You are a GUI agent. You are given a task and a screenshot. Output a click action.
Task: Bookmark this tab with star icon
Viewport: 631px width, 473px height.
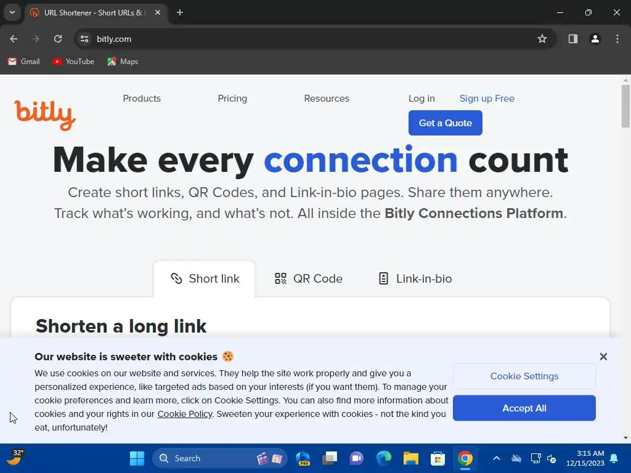tap(542, 39)
